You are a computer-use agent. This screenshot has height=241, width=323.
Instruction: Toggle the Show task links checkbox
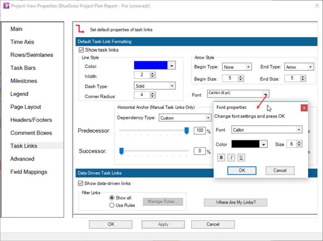tap(81, 50)
